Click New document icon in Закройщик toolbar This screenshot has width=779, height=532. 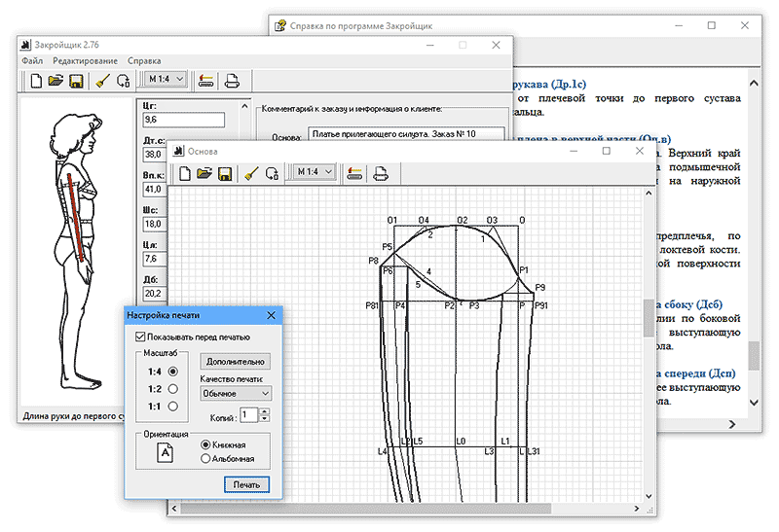[x=36, y=81]
